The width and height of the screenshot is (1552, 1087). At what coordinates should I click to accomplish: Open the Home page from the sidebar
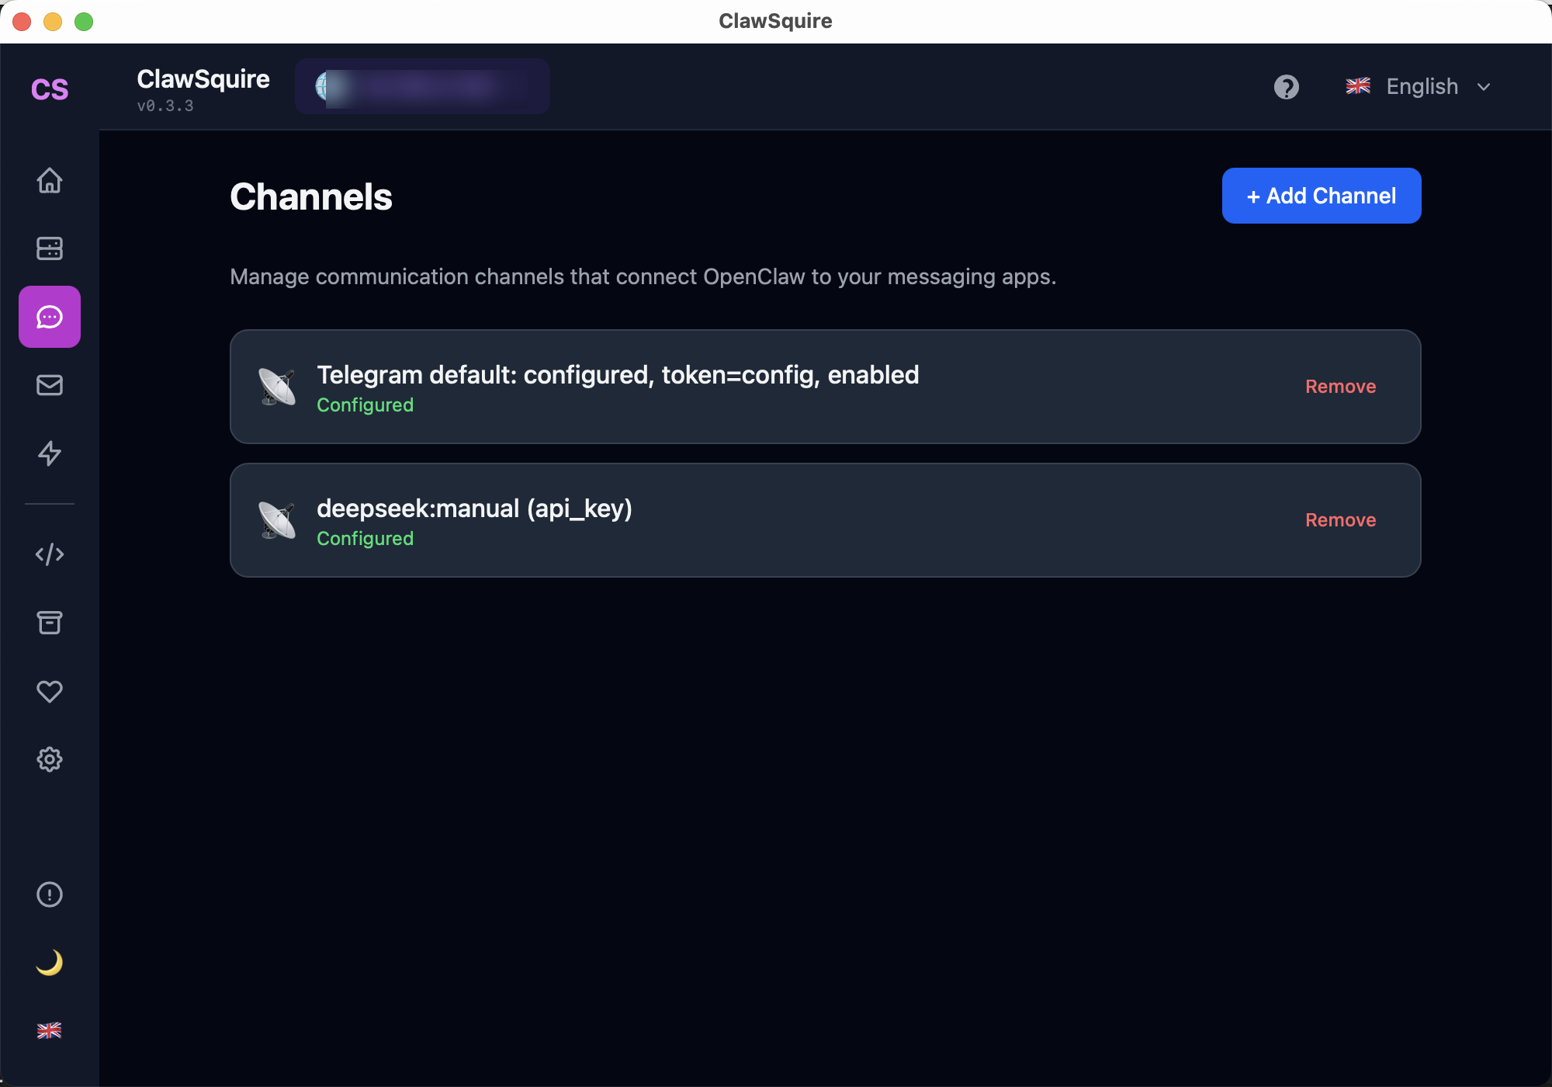point(50,180)
